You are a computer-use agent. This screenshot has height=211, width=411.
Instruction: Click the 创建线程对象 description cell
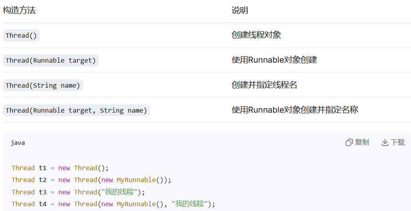pyautogui.click(x=257, y=35)
